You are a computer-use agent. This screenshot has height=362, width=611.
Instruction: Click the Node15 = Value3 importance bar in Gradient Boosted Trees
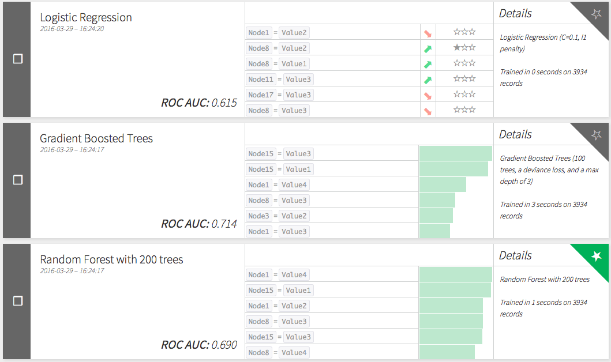point(456,153)
